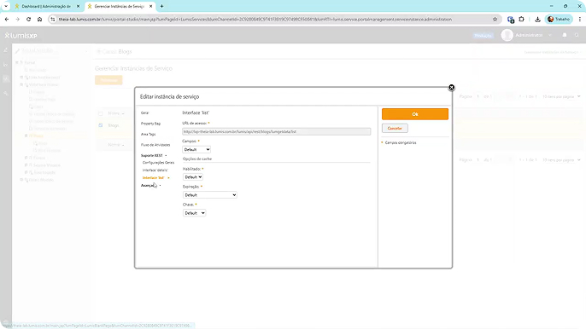Toggle the select-all checkbox in table header
This screenshot has width=586, height=329.
tap(100, 113)
